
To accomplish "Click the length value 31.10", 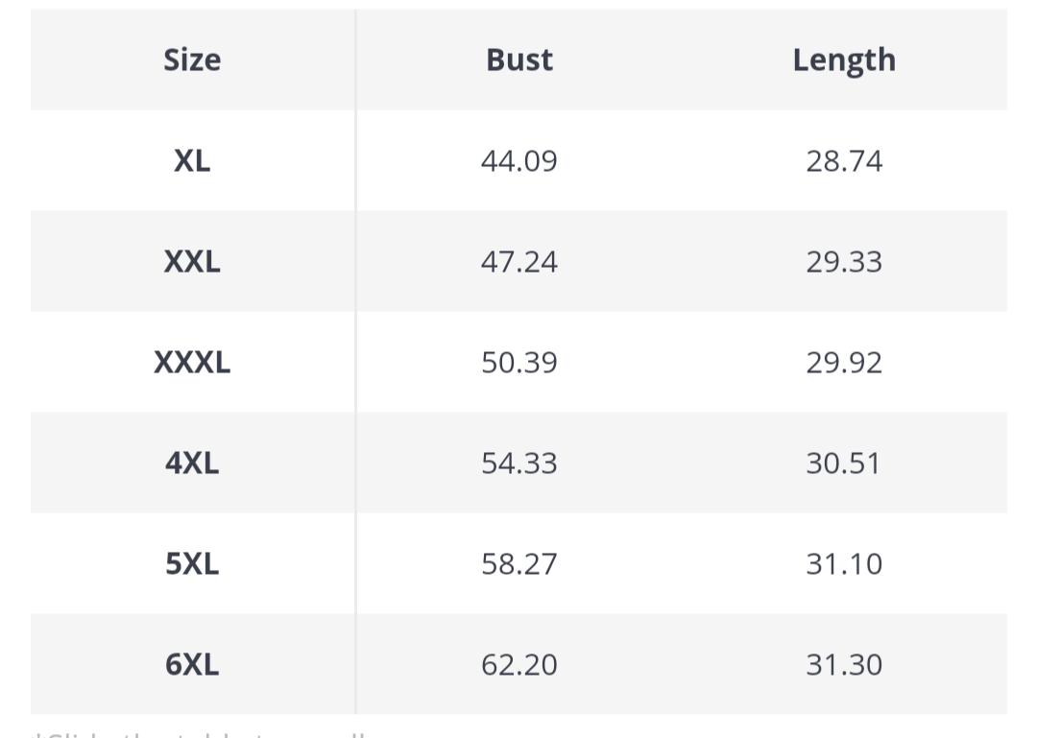I will pos(844,564).
